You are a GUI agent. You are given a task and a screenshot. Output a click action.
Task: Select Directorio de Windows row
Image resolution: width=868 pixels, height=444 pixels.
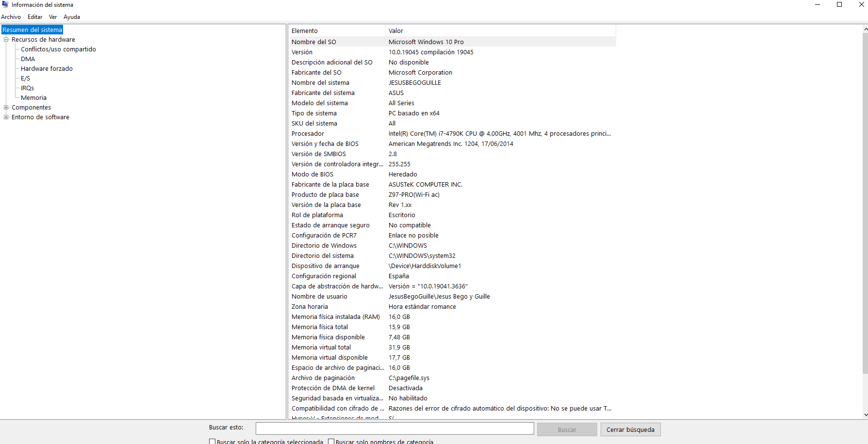pyautogui.click(x=452, y=246)
